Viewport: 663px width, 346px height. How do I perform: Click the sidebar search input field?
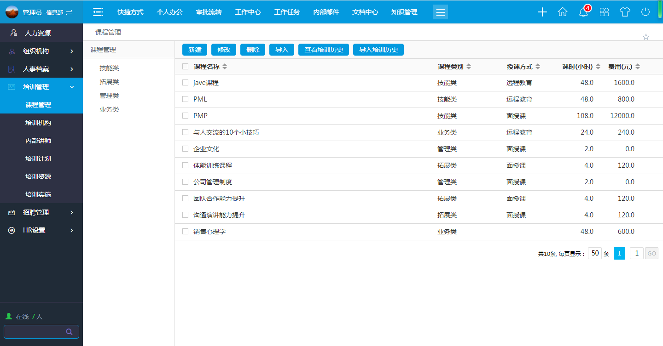pyautogui.click(x=41, y=332)
